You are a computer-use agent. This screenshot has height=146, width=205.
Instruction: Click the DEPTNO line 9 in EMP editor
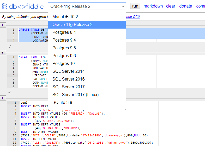click(x=40, y=86)
